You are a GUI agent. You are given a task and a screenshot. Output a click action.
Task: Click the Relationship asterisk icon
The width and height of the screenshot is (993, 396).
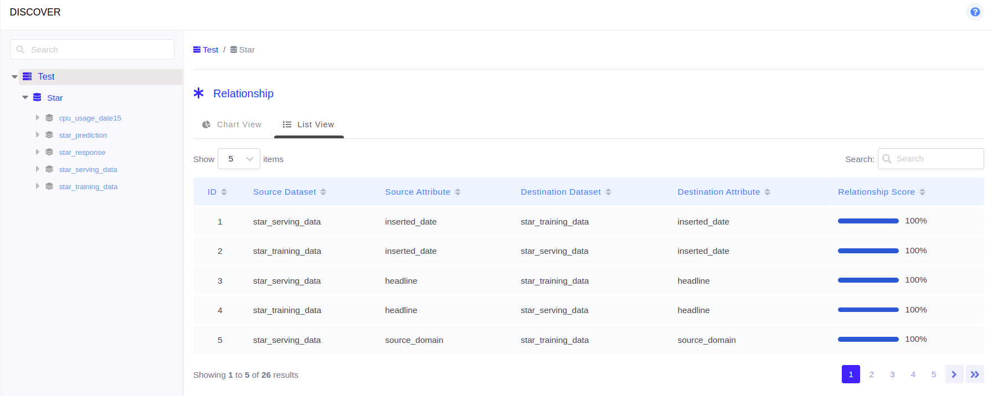[199, 93]
